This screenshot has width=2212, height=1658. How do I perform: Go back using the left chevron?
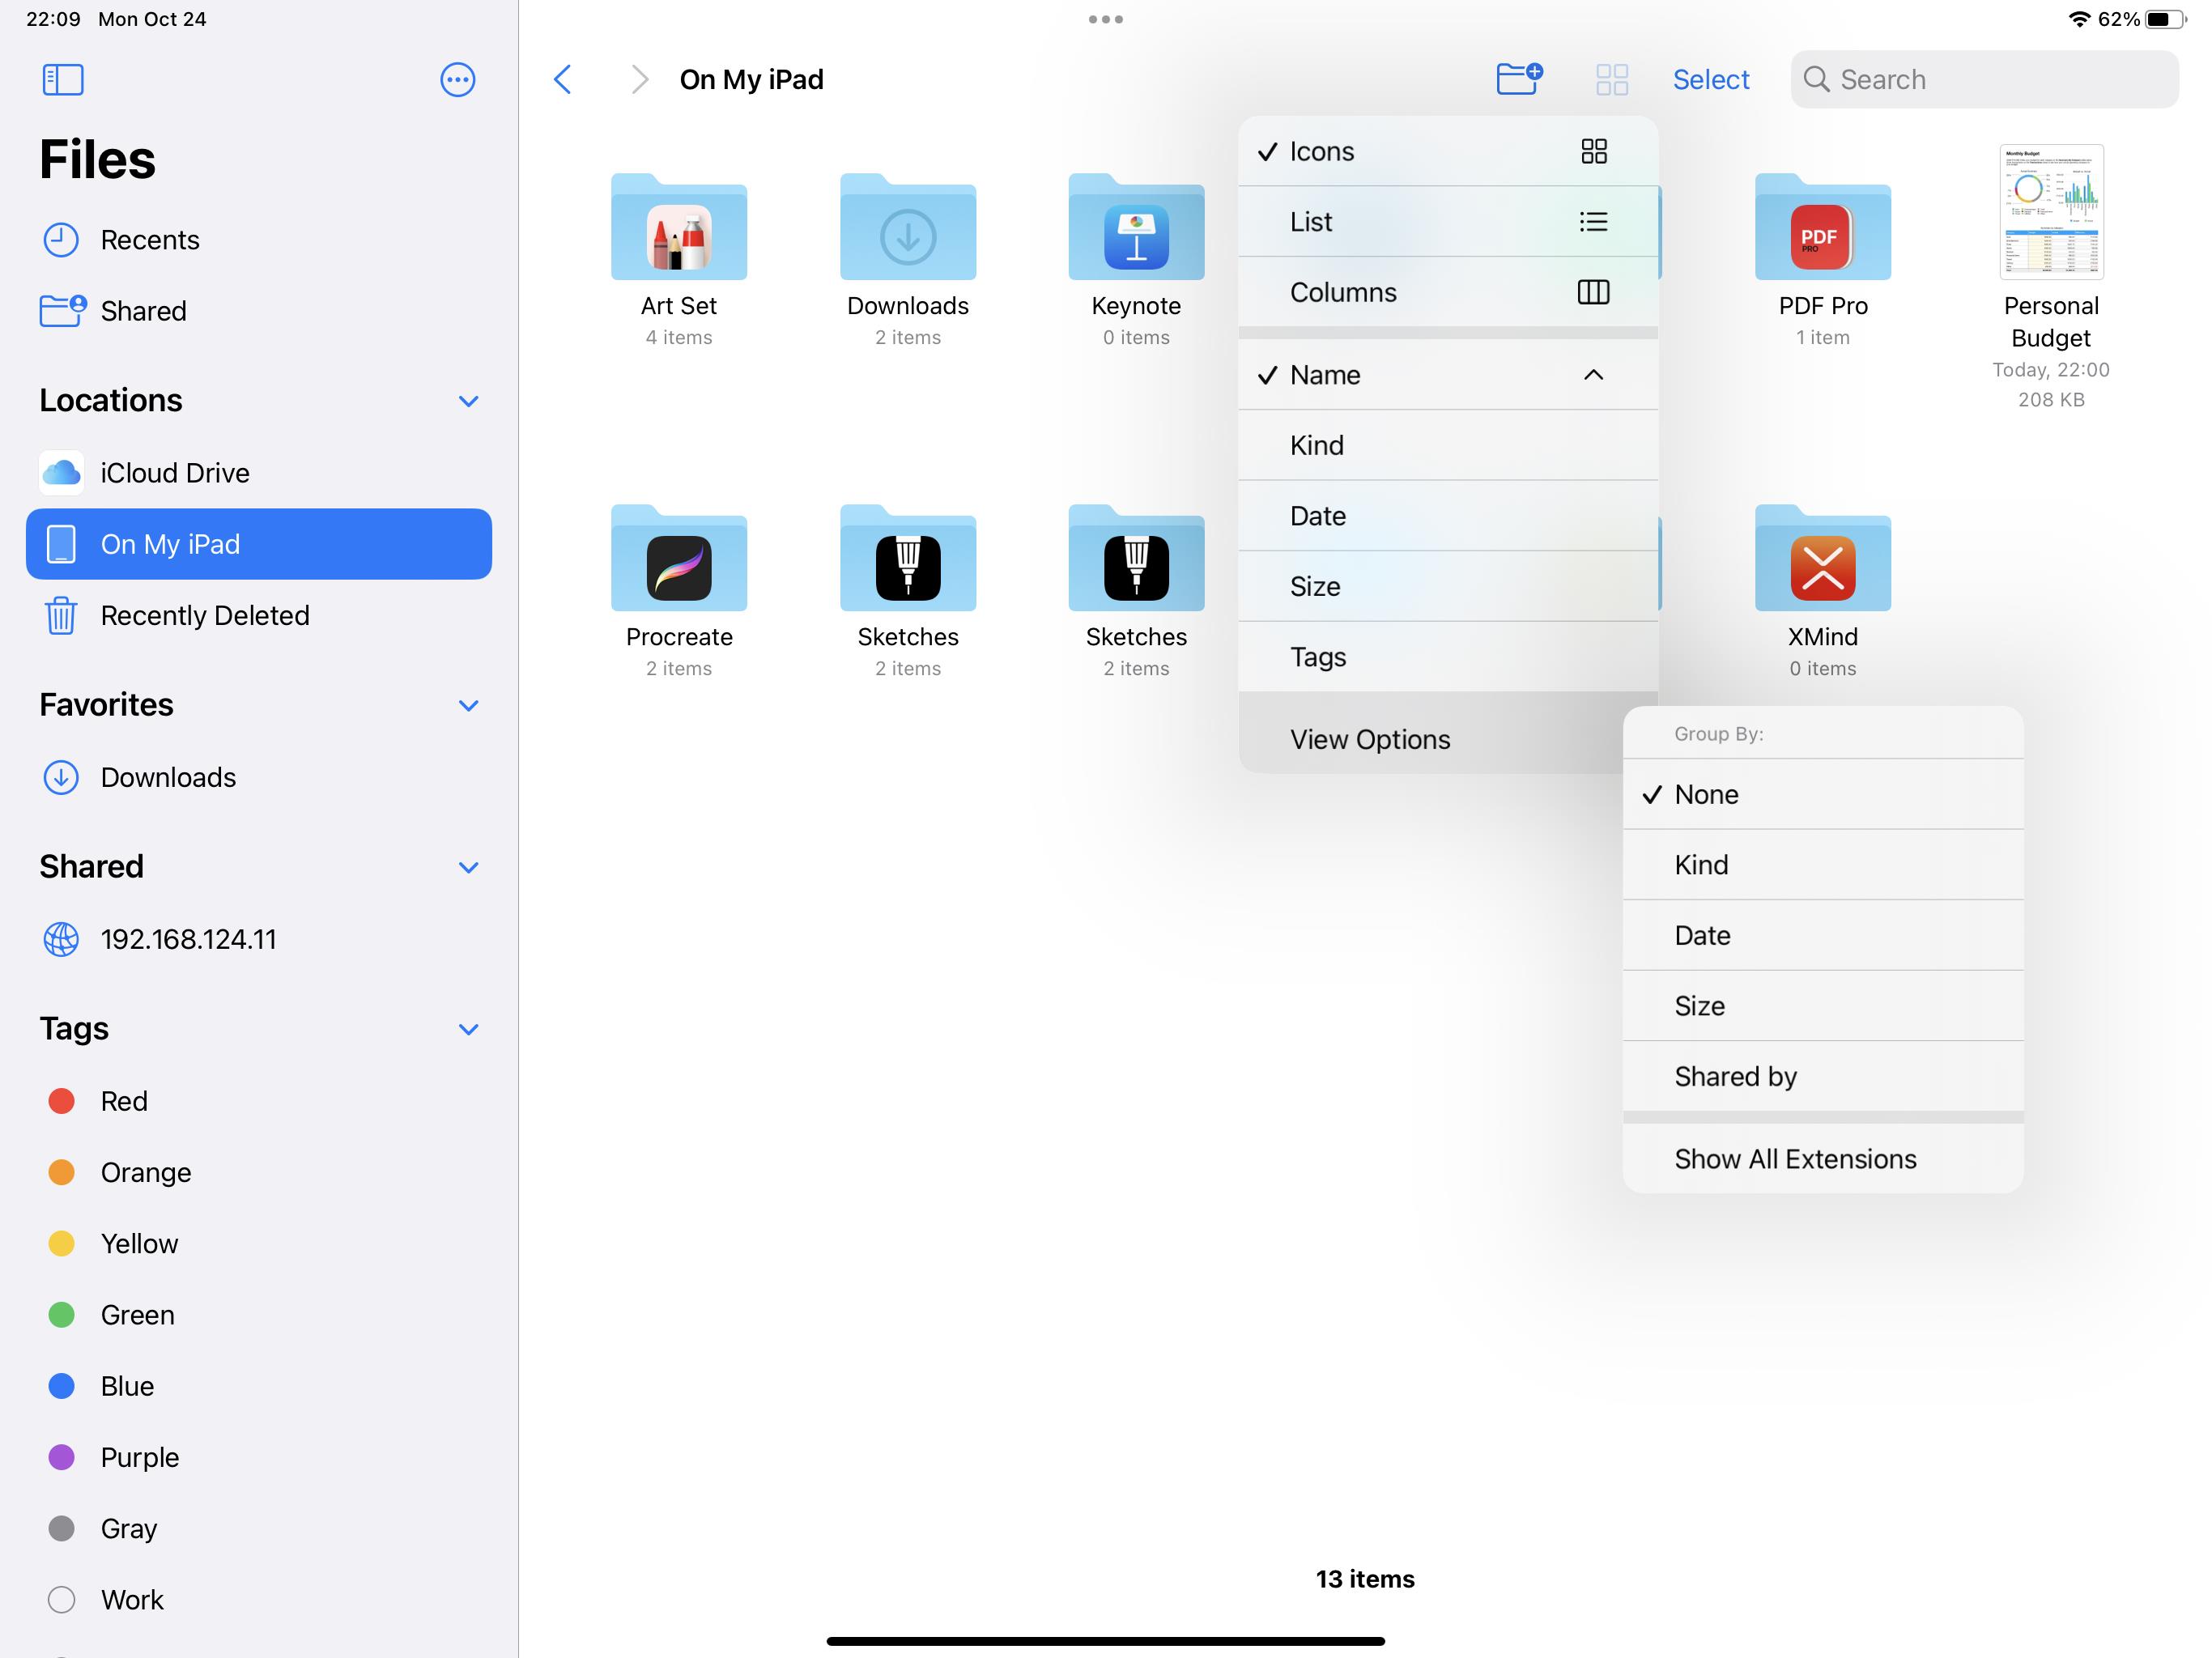click(x=563, y=79)
